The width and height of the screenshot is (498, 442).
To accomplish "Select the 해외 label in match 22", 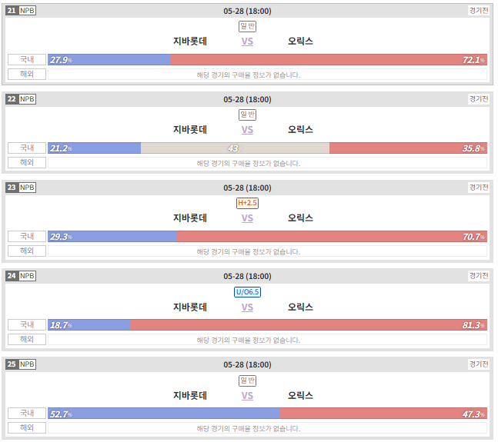I will (27, 163).
